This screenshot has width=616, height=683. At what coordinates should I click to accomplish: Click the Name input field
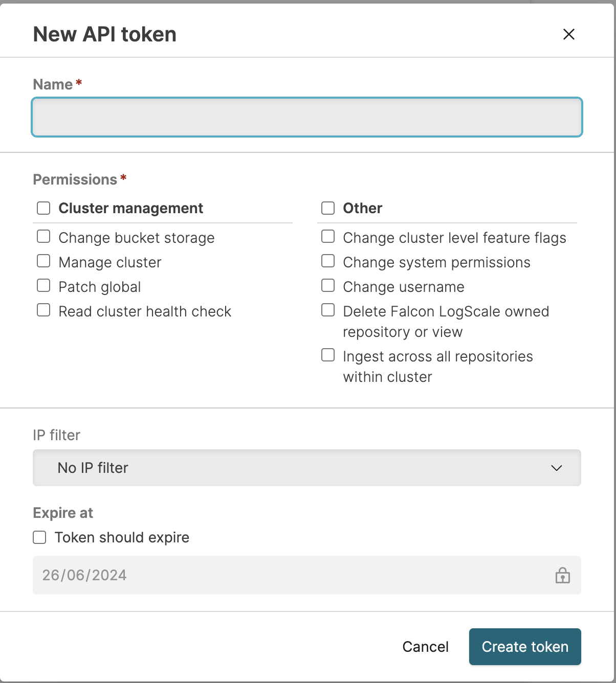click(306, 117)
